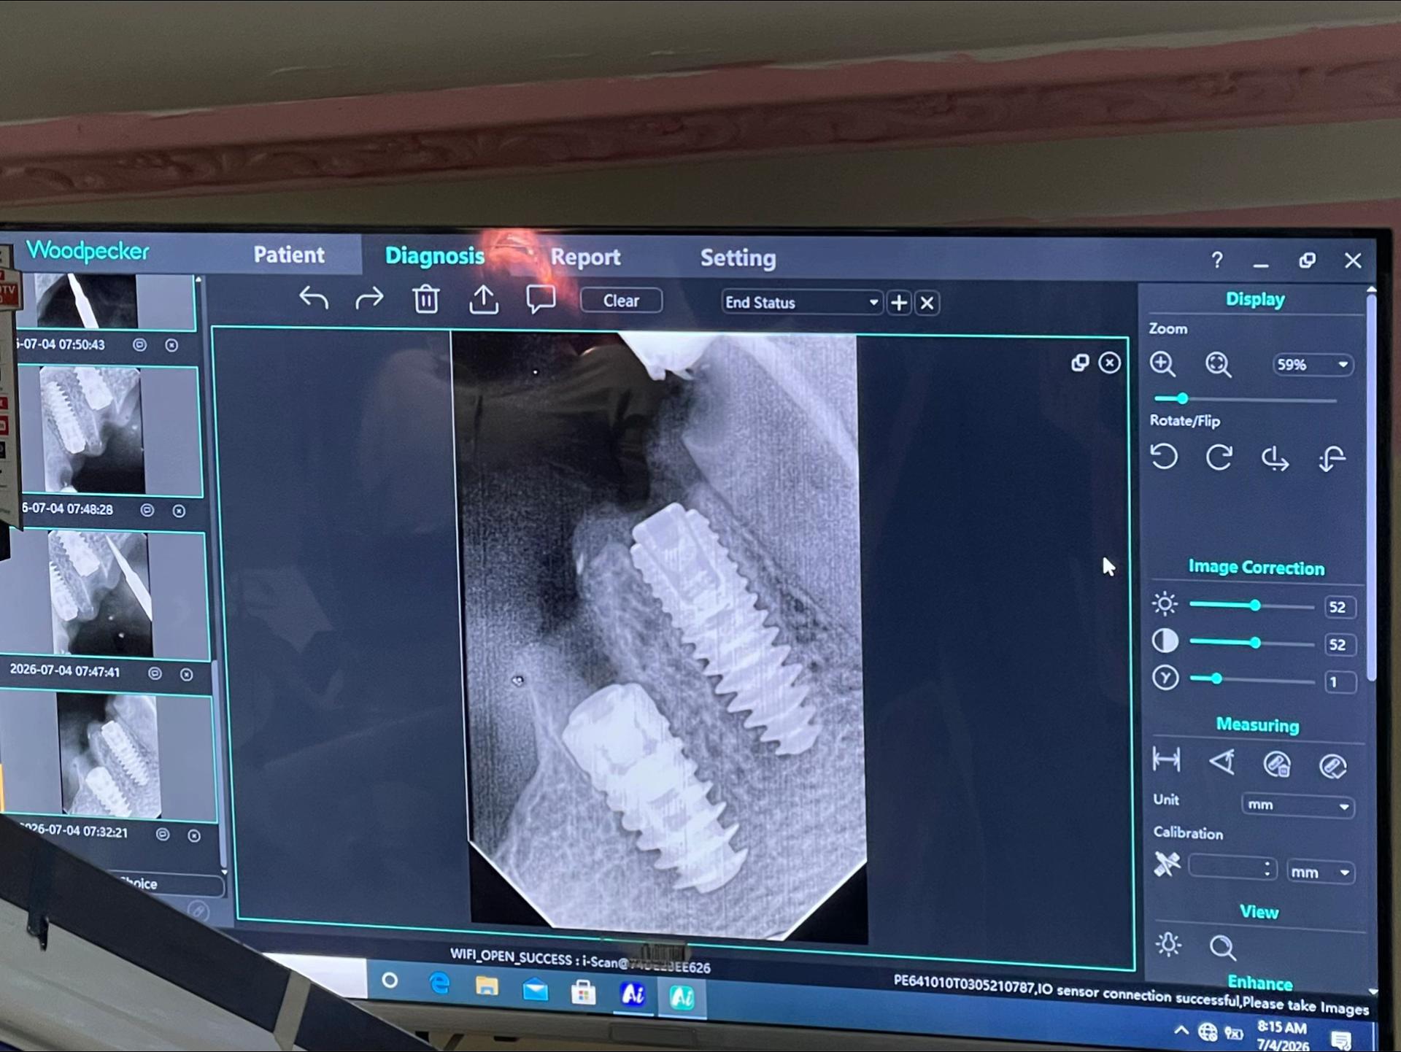
Task: Open the notification center in system tray
Action: click(x=1340, y=1041)
